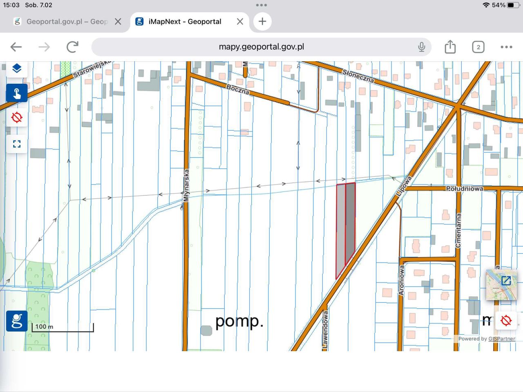Image resolution: width=523 pixels, height=392 pixels.
Task: Open the overview minimap thumbnail
Action: click(501, 285)
